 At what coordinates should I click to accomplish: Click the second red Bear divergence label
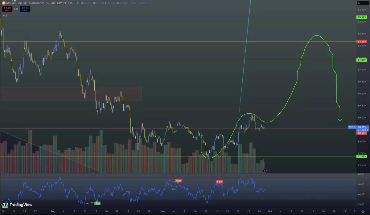point(220,182)
